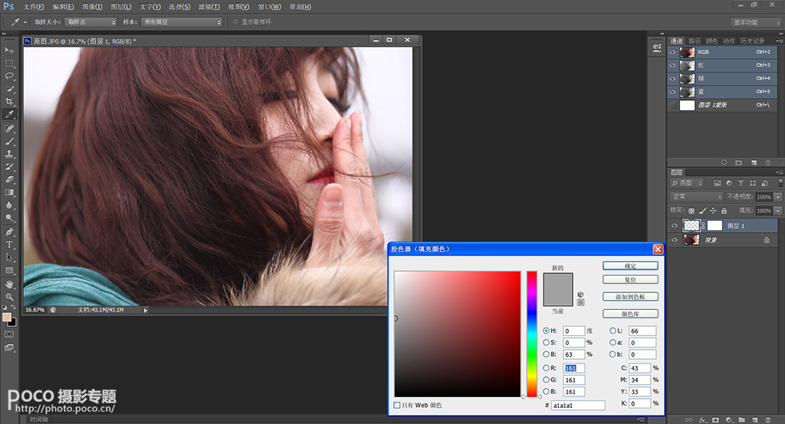Enable 显示取样环 checkbox
This screenshot has width=785, height=424.
[235, 22]
